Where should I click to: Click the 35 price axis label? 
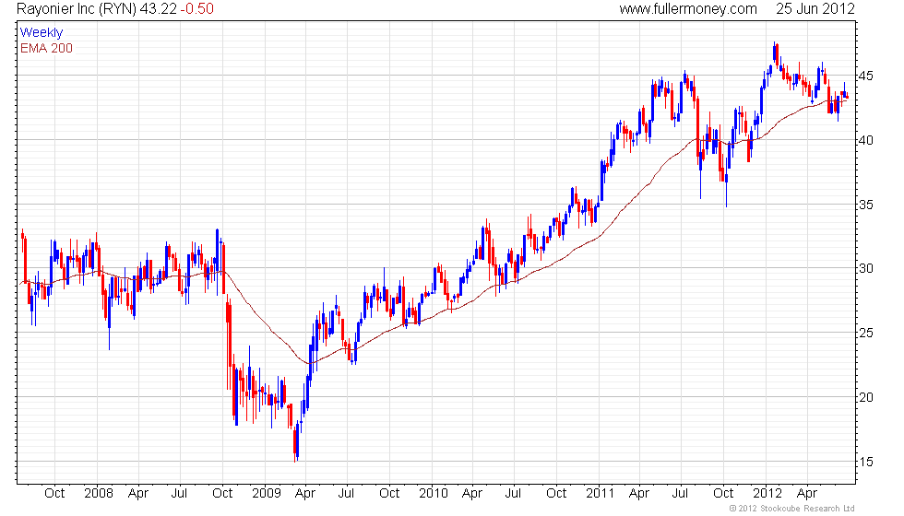coord(865,205)
